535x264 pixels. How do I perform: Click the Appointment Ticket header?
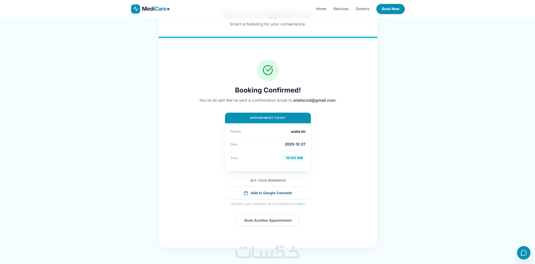pos(268,118)
